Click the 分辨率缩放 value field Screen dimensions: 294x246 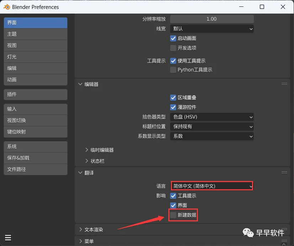point(212,19)
